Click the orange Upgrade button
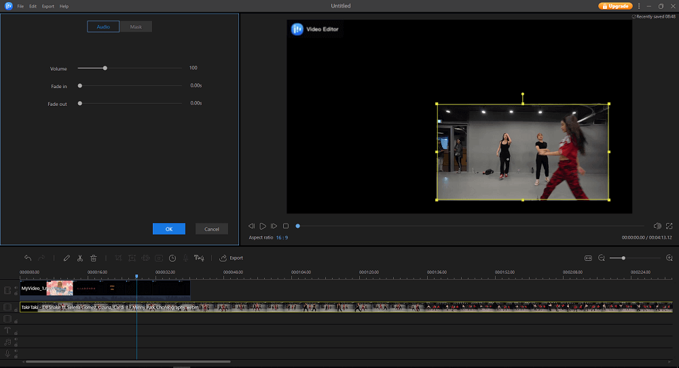Viewport: 679px width, 368px height. (615, 6)
